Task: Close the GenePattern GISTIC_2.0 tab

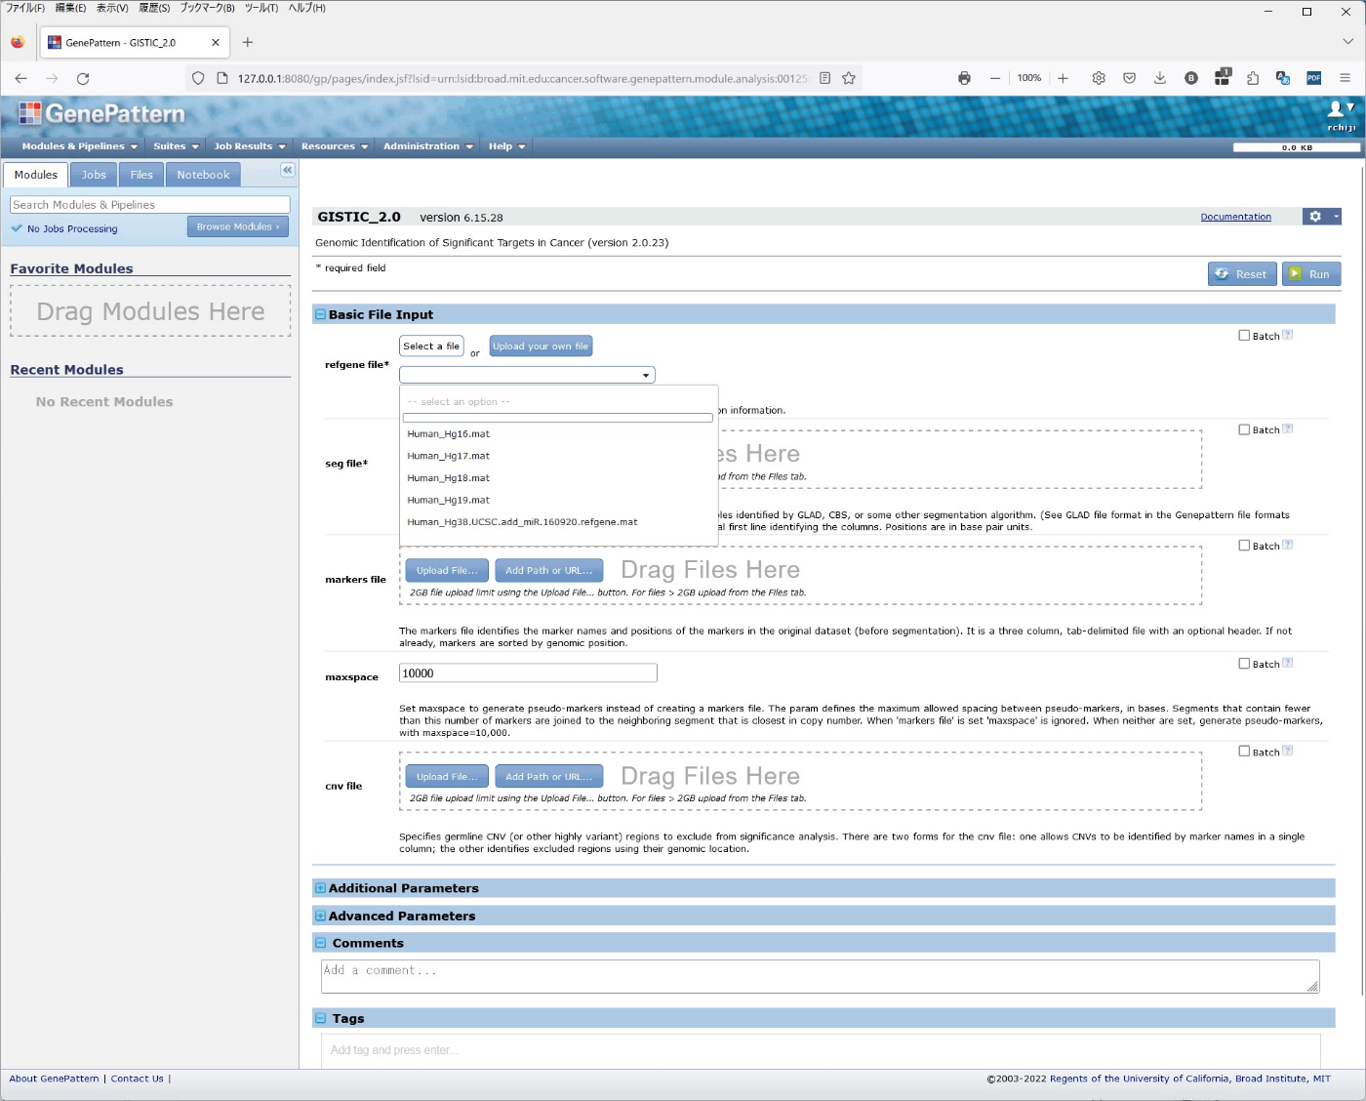Action: coord(216,42)
